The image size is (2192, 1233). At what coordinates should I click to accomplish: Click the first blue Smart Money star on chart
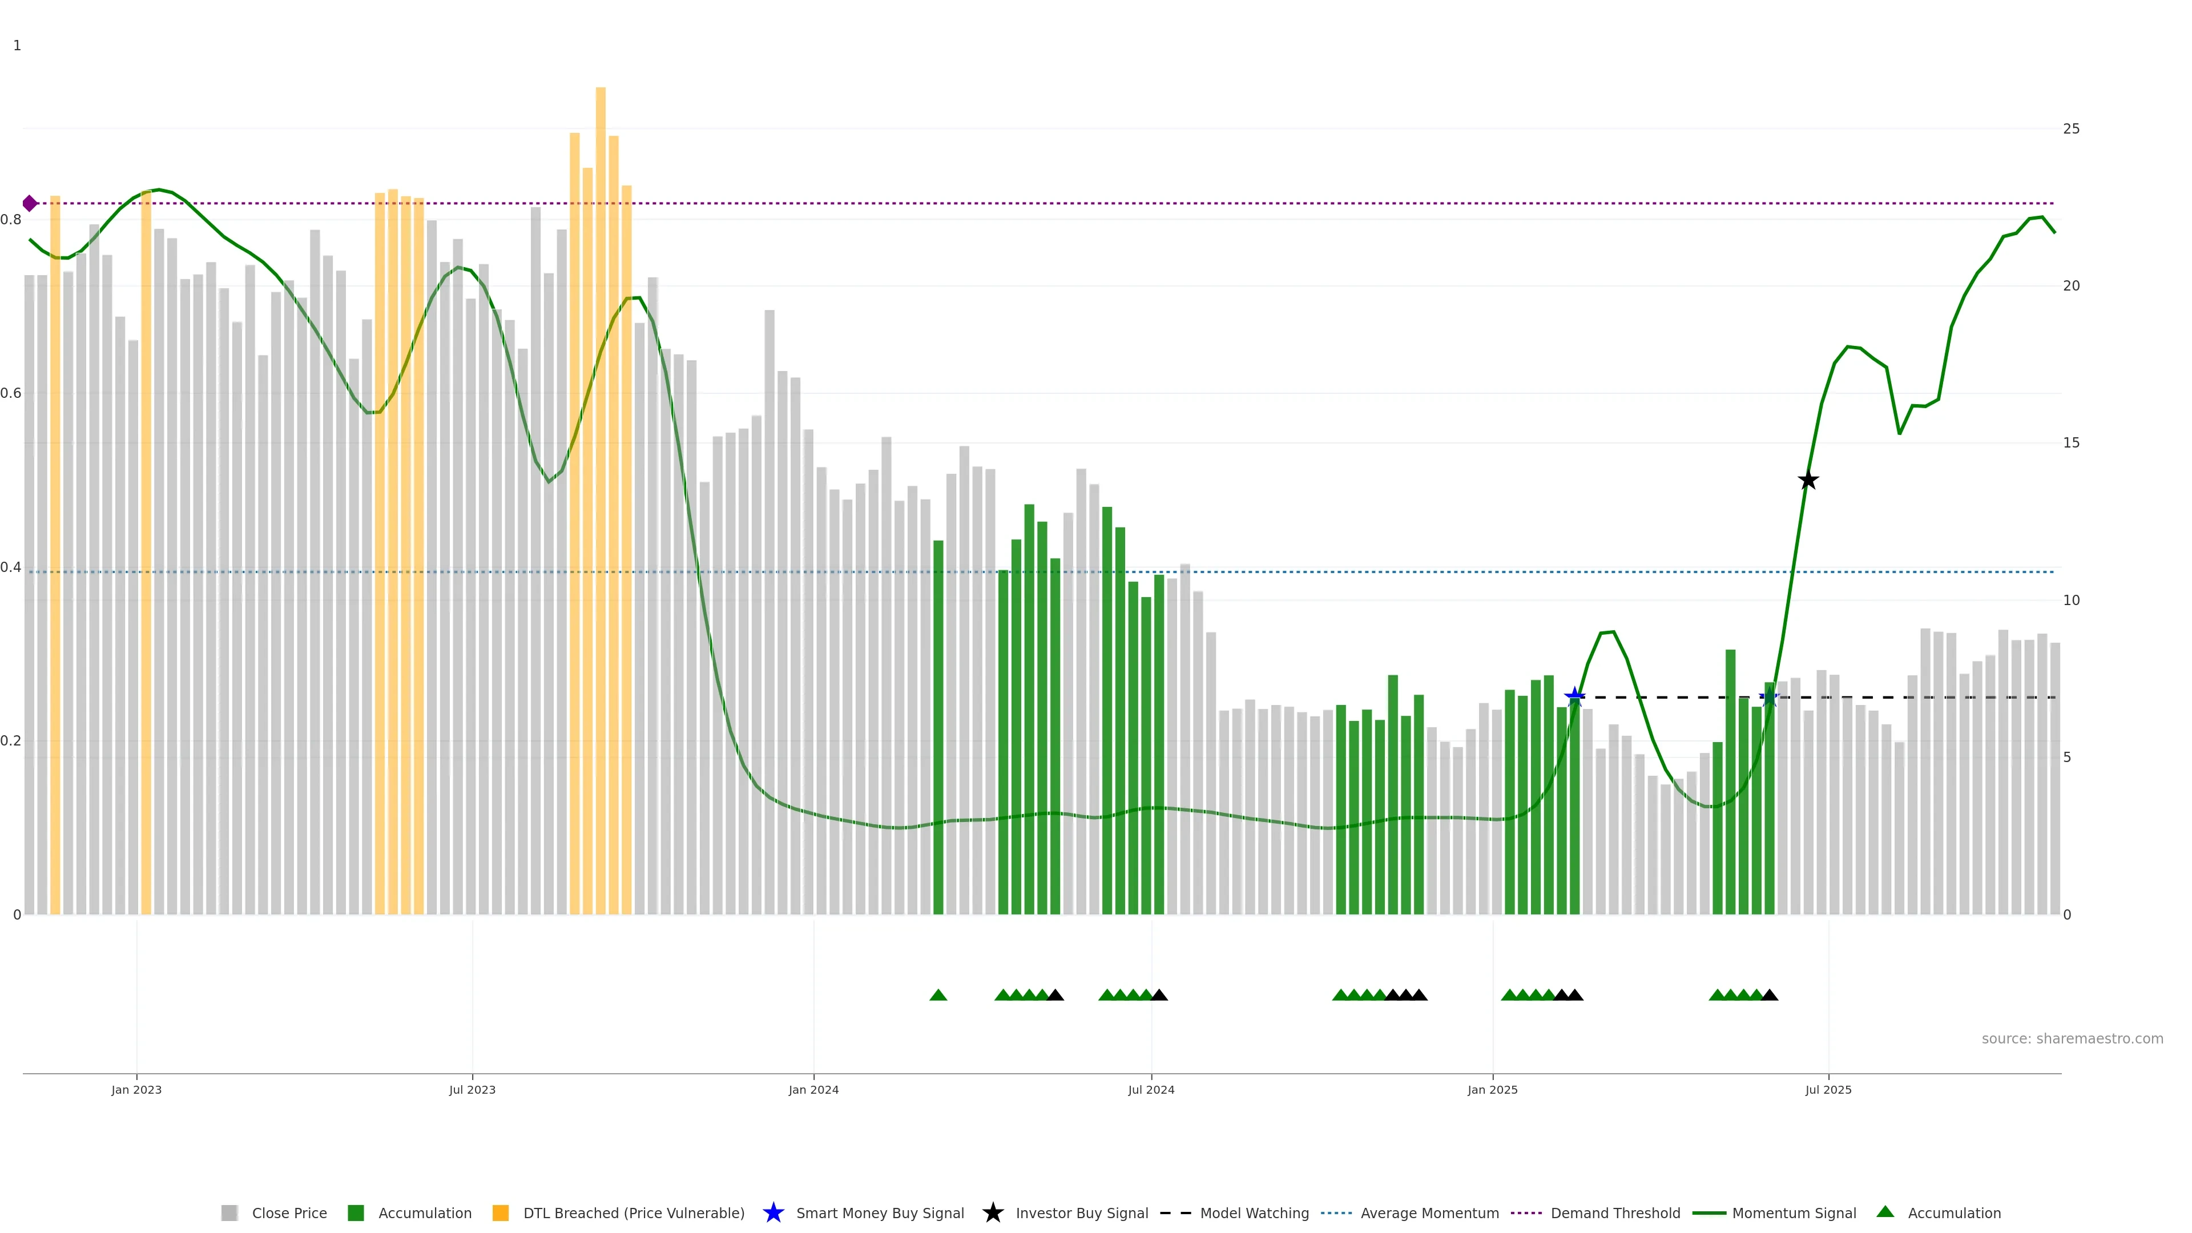(x=1574, y=697)
